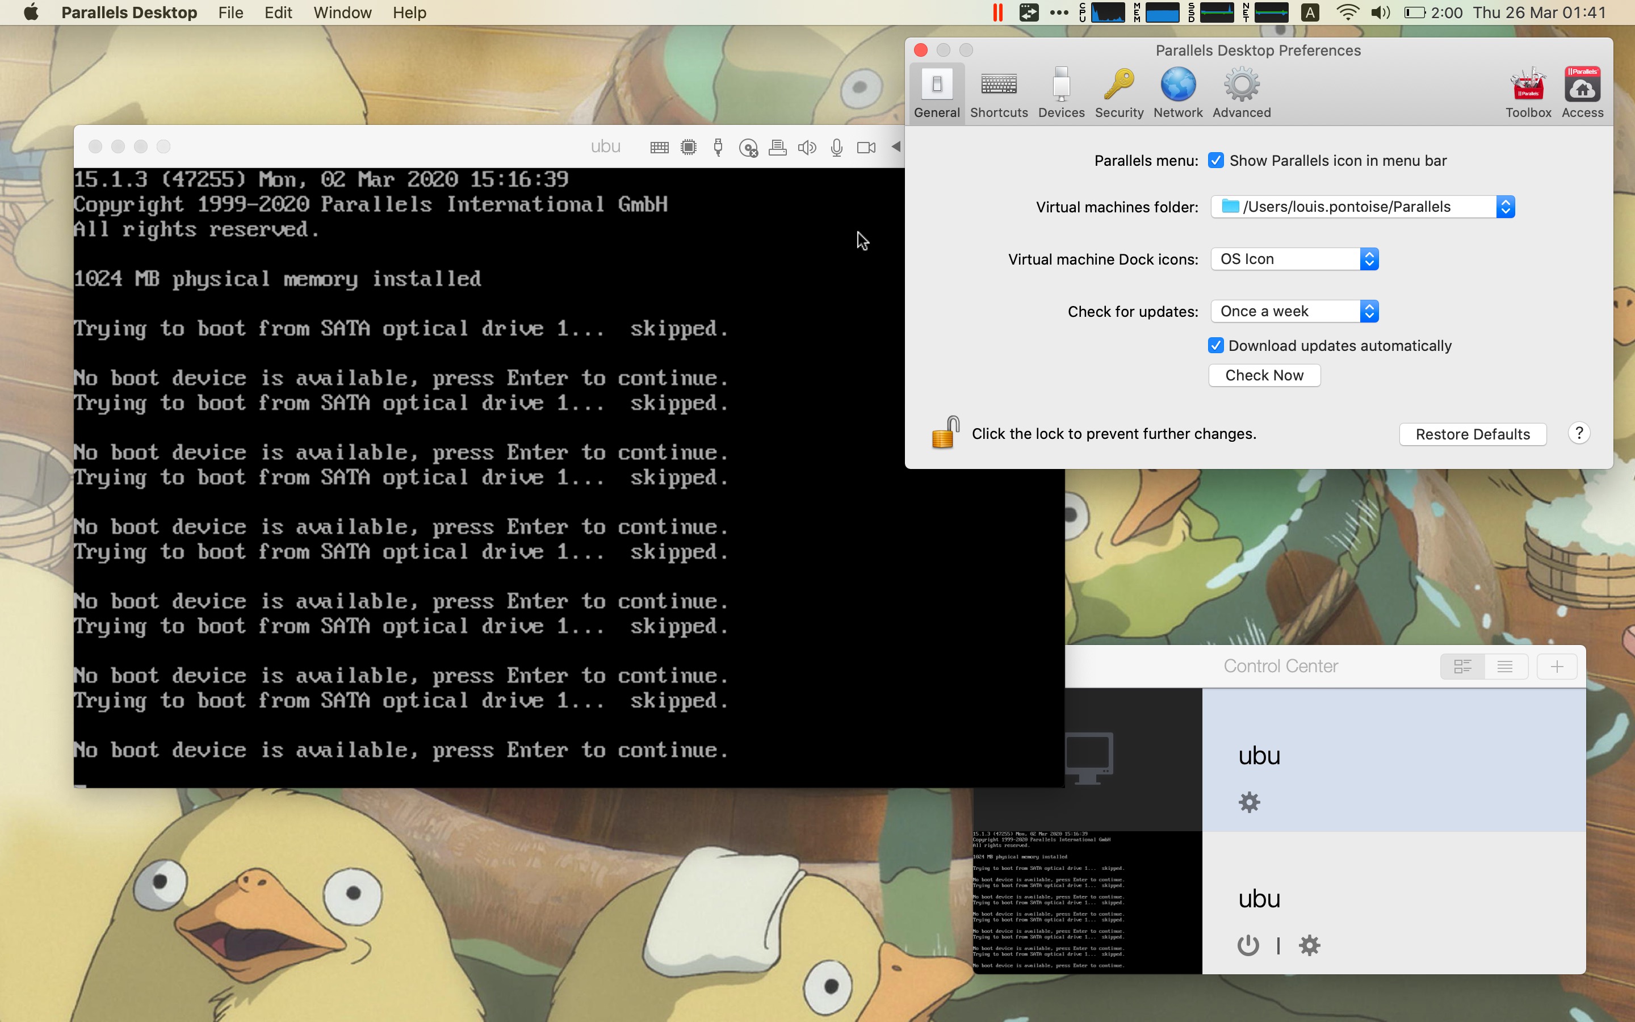Image resolution: width=1635 pixels, height=1022 pixels.
Task: Open the Check for updates frequency dropdown
Action: coord(1294,311)
